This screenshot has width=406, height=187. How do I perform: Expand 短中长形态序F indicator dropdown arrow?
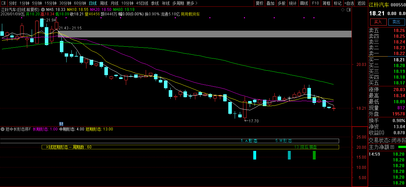pyautogui.click(x=3, y=129)
